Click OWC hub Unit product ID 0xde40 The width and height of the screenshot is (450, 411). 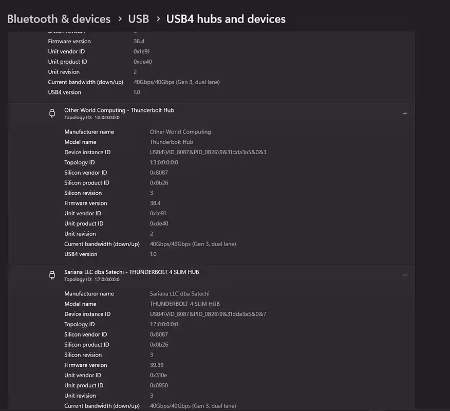click(x=159, y=223)
